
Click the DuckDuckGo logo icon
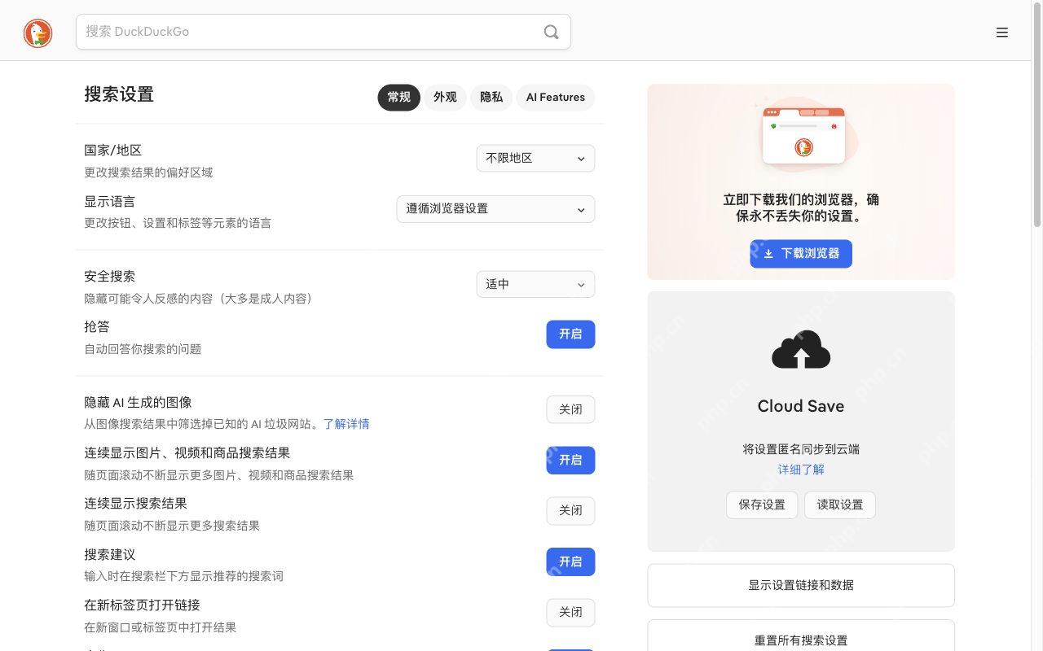[37, 33]
